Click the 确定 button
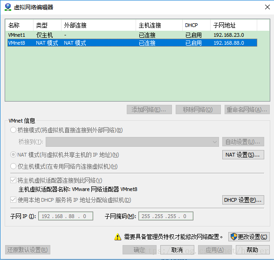274x260 pixels. coord(139,250)
